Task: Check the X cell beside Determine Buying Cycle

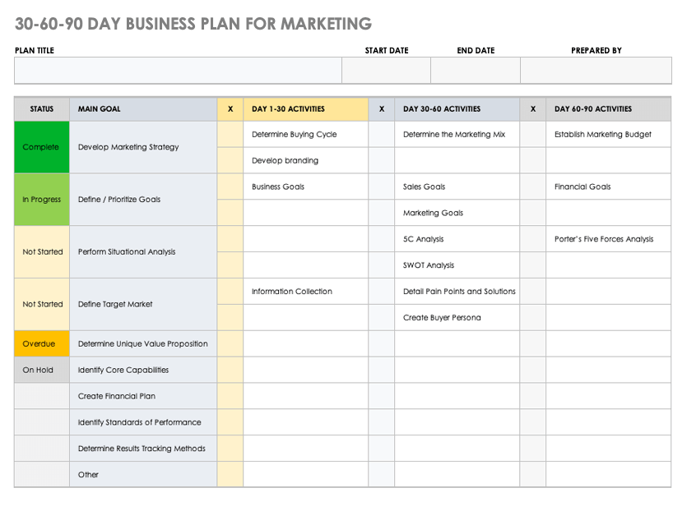Action: pyautogui.click(x=230, y=135)
